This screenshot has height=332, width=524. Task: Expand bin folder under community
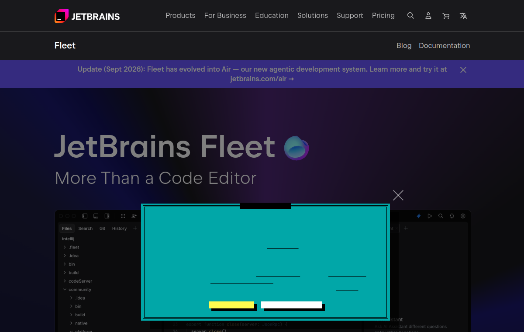click(72, 306)
